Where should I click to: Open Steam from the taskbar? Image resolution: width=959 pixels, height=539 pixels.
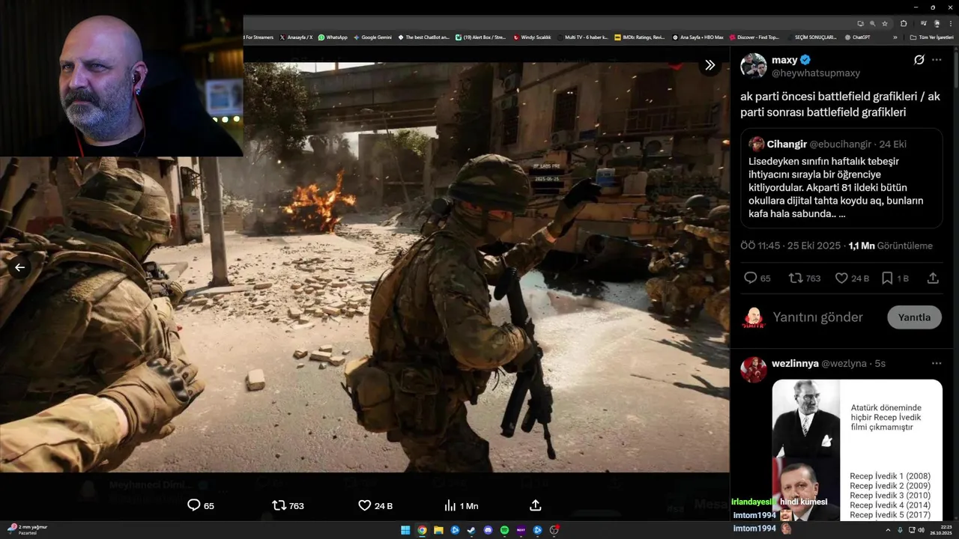(x=471, y=530)
